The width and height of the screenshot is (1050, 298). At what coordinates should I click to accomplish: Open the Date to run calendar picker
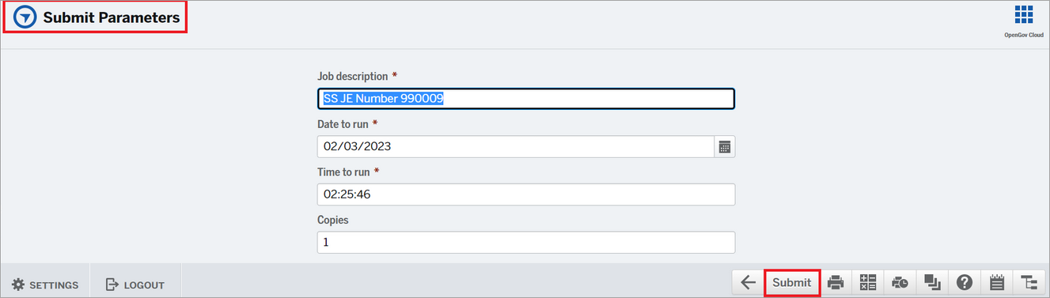coord(724,146)
